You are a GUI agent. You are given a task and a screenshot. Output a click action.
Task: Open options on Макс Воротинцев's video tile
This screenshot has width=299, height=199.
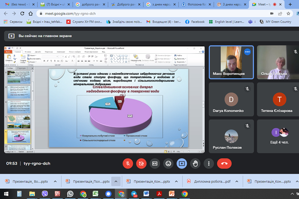point(247,52)
